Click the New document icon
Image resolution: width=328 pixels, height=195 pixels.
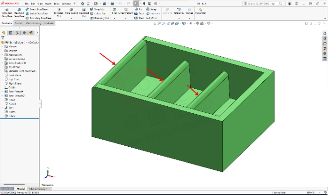point(88,3)
